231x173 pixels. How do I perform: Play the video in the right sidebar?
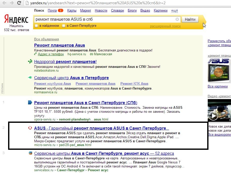[213, 116]
